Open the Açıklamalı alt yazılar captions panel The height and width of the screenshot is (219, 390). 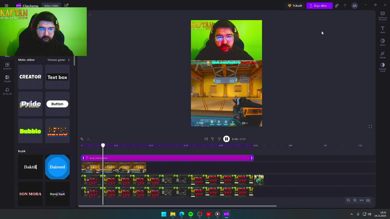click(382, 16)
